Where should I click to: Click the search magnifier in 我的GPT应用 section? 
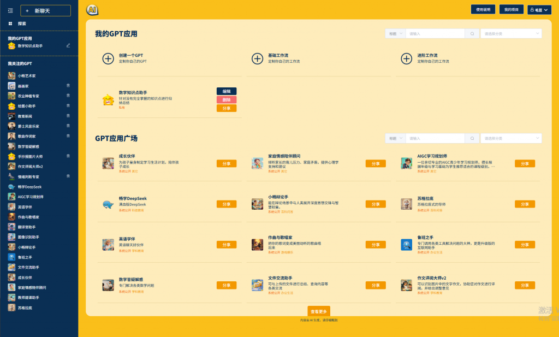(x=472, y=34)
